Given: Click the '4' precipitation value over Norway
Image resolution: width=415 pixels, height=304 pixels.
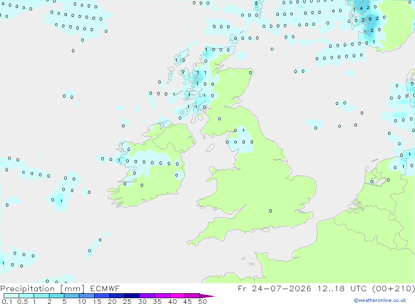Looking at the screenshot, I should (x=361, y=8).
